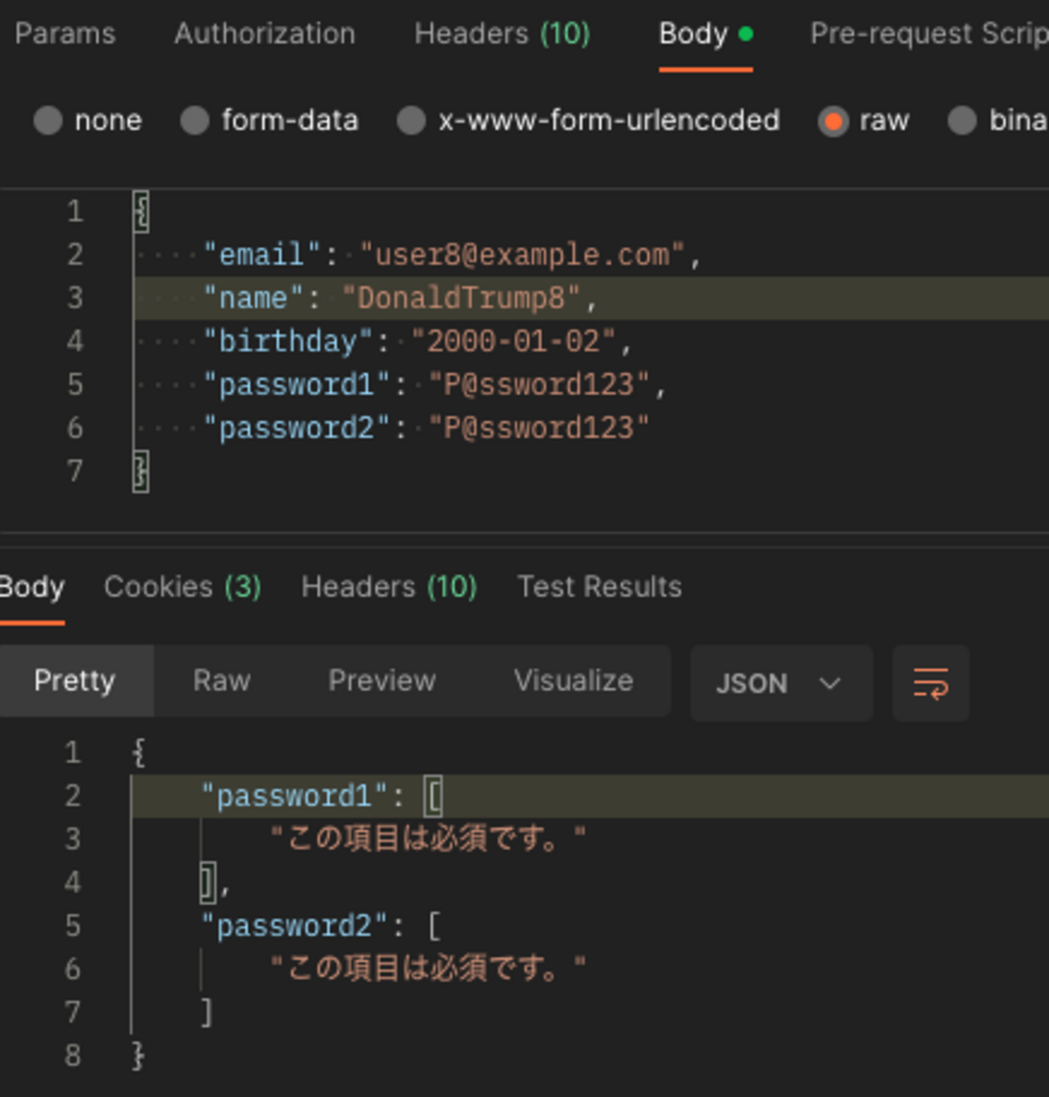Select the raw body type radio
Viewport: 1049px width, 1097px height.
(833, 121)
